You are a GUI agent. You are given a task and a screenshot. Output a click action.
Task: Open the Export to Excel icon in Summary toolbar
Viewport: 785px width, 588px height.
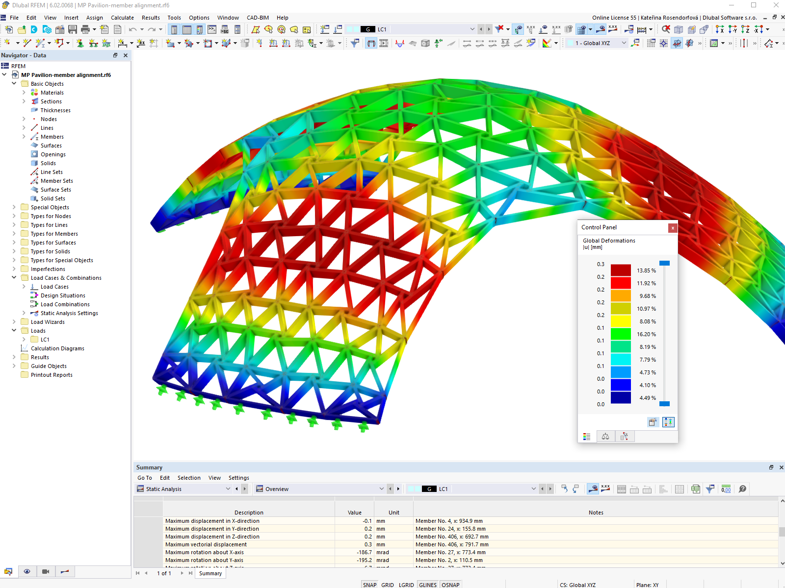(x=695, y=489)
